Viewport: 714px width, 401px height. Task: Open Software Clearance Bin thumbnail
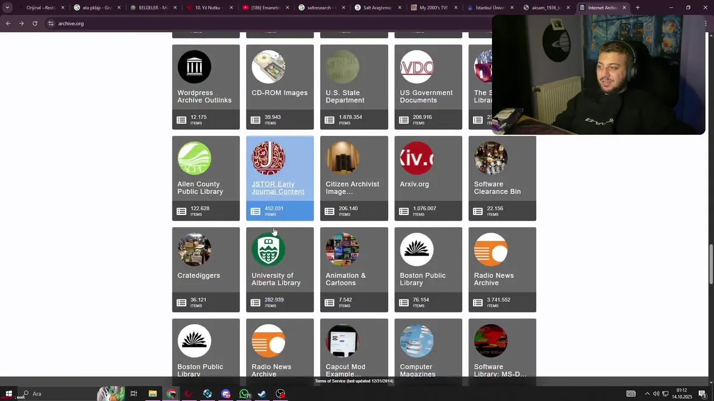click(x=491, y=158)
